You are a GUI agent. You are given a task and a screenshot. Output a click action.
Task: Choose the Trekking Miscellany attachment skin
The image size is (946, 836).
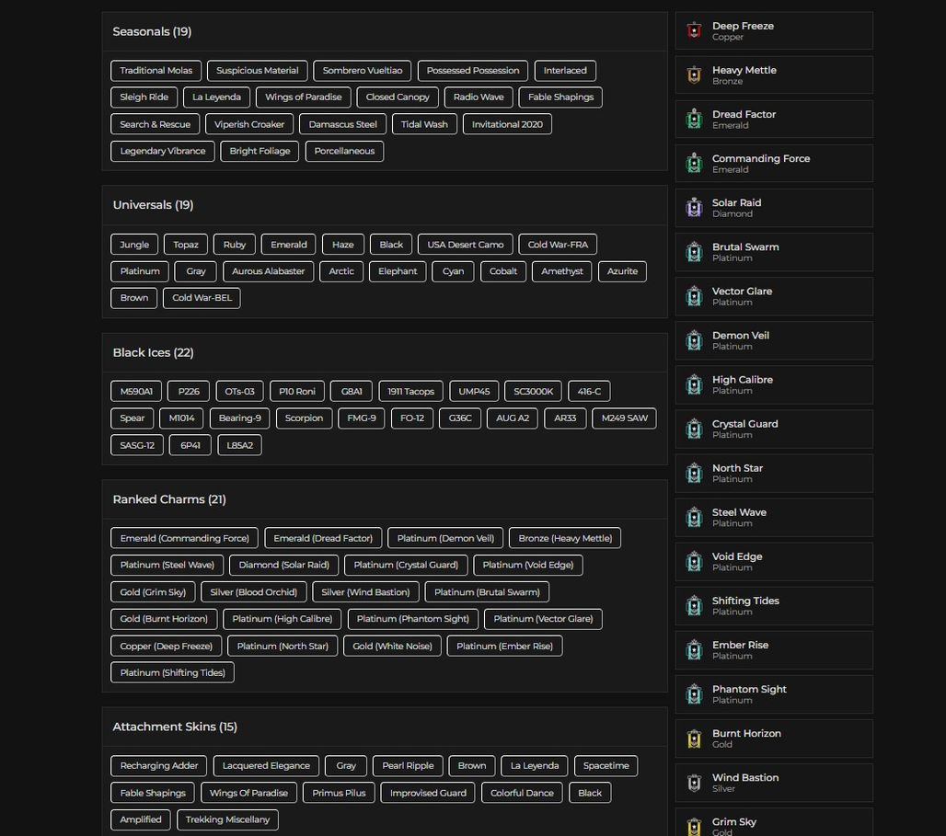[x=227, y=819]
